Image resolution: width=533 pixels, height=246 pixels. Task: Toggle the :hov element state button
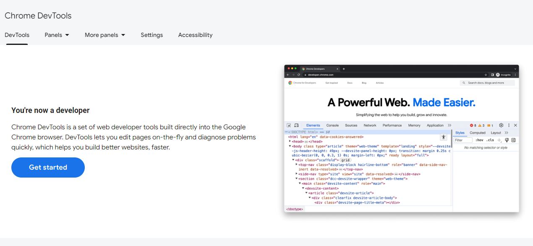pos(479,140)
